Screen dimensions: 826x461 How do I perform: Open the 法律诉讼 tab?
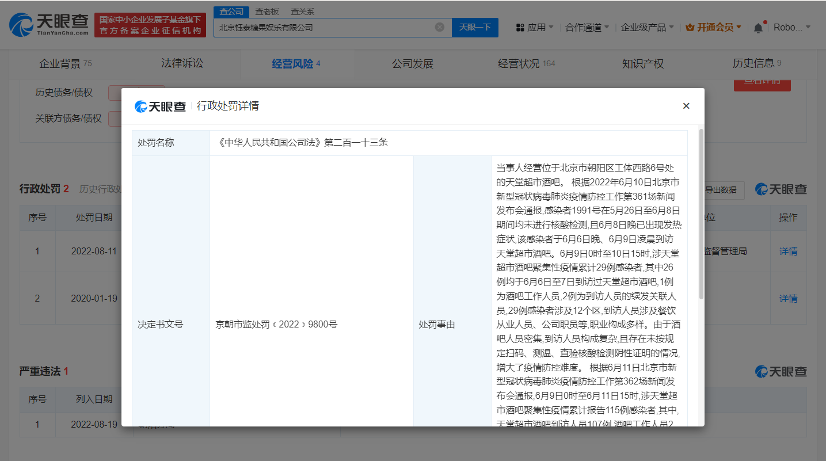click(x=181, y=64)
